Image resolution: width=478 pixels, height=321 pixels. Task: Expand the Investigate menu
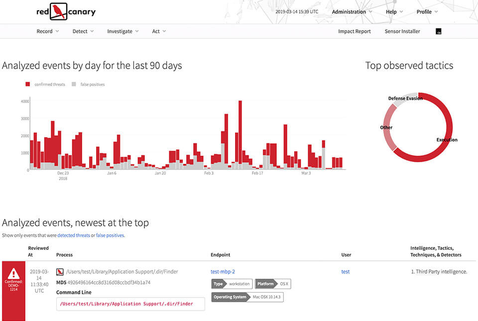pos(122,31)
